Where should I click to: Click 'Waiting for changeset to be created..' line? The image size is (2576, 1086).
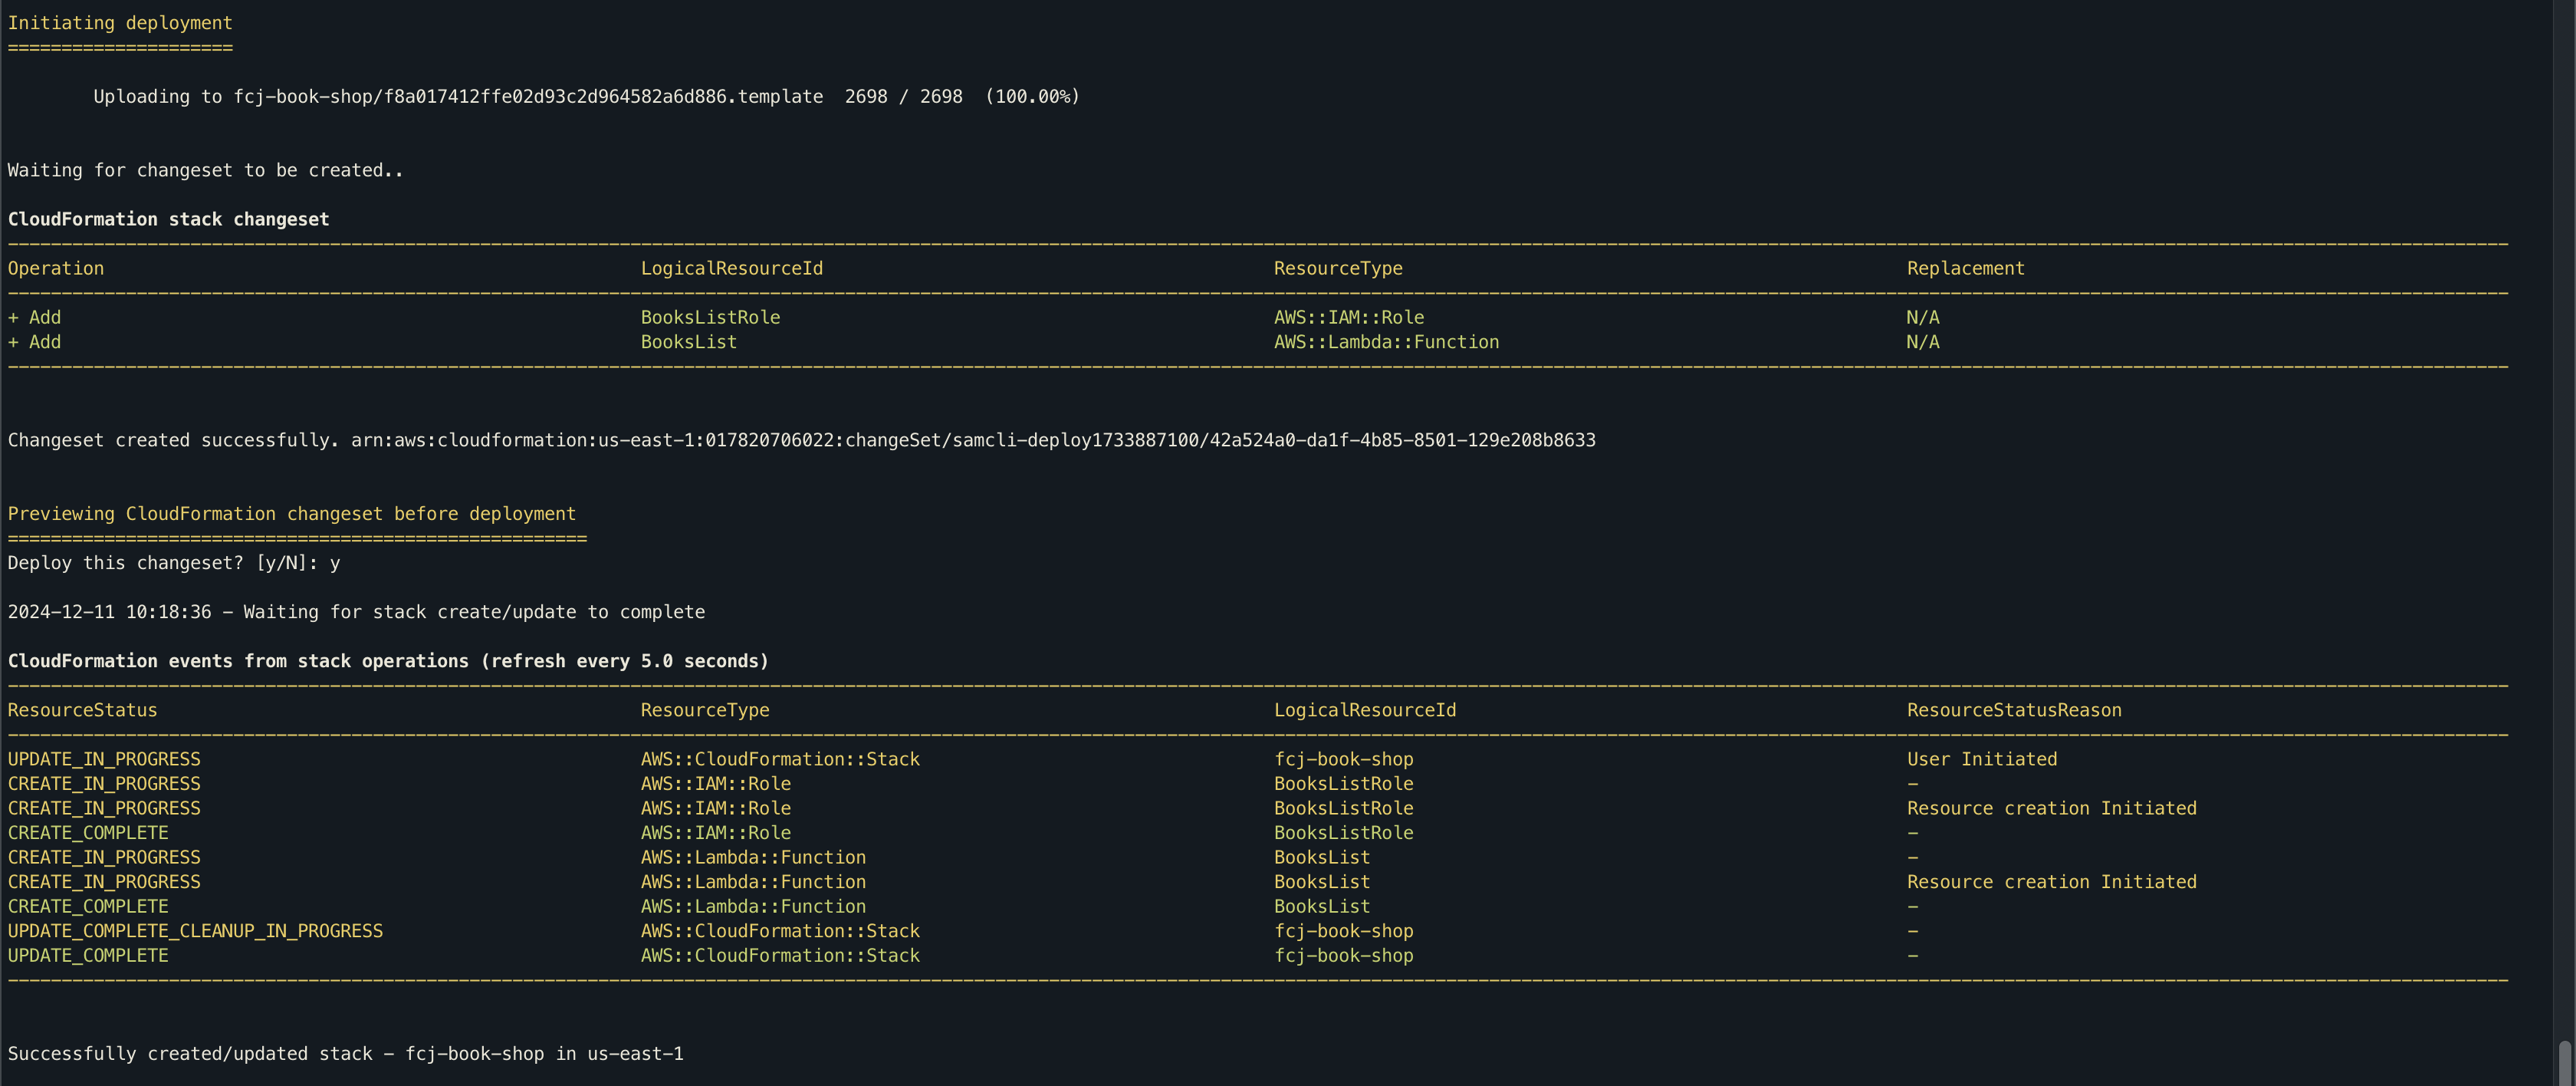click(x=206, y=171)
